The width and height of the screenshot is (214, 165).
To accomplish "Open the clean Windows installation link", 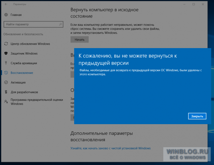I will (x=111, y=148).
